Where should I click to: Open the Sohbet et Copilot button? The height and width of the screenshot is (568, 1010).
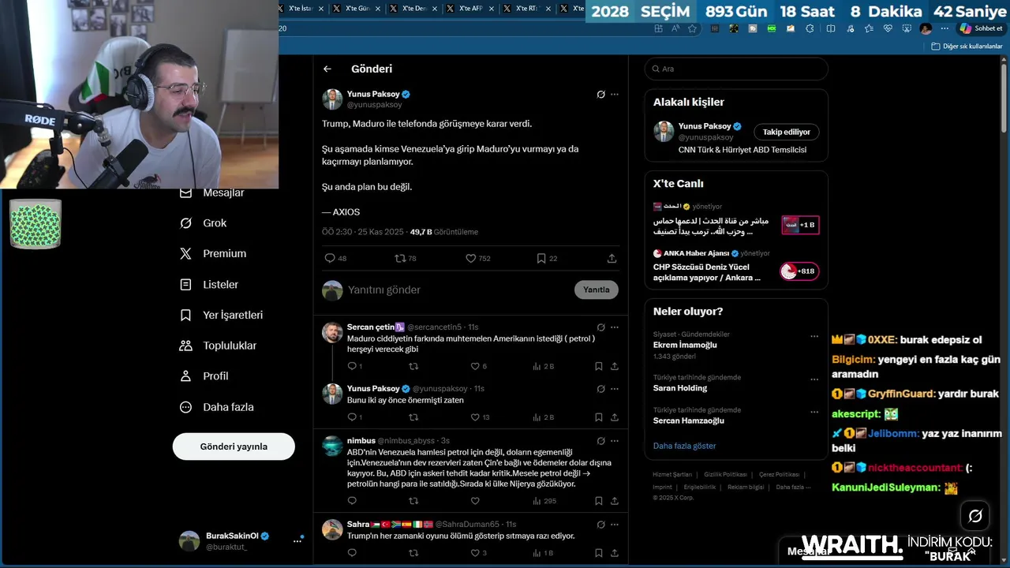click(981, 28)
